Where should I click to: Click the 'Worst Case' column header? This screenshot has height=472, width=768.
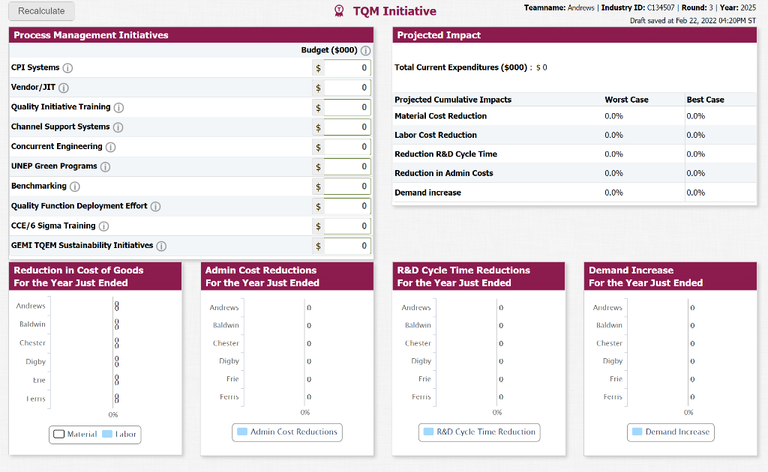tap(626, 100)
